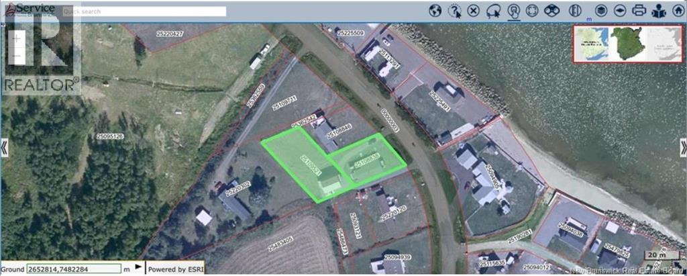Select the ruler measure tool
Viewport: 687px width, 276px height.
click(575, 11)
